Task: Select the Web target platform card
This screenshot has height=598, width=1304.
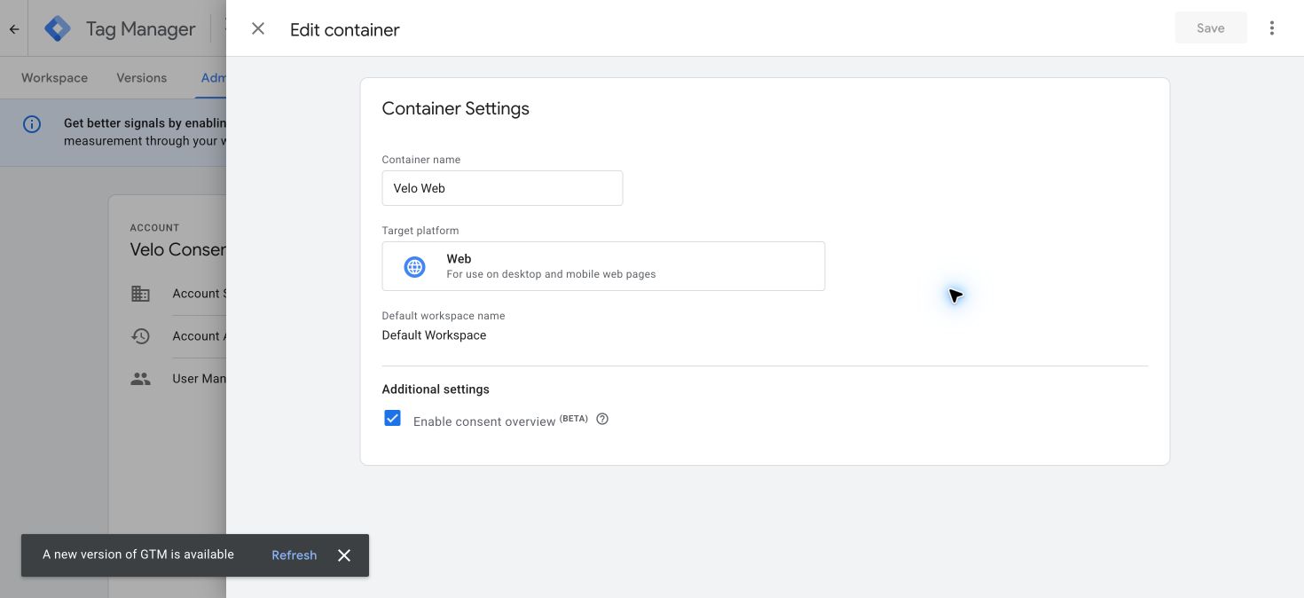Action: (x=603, y=266)
